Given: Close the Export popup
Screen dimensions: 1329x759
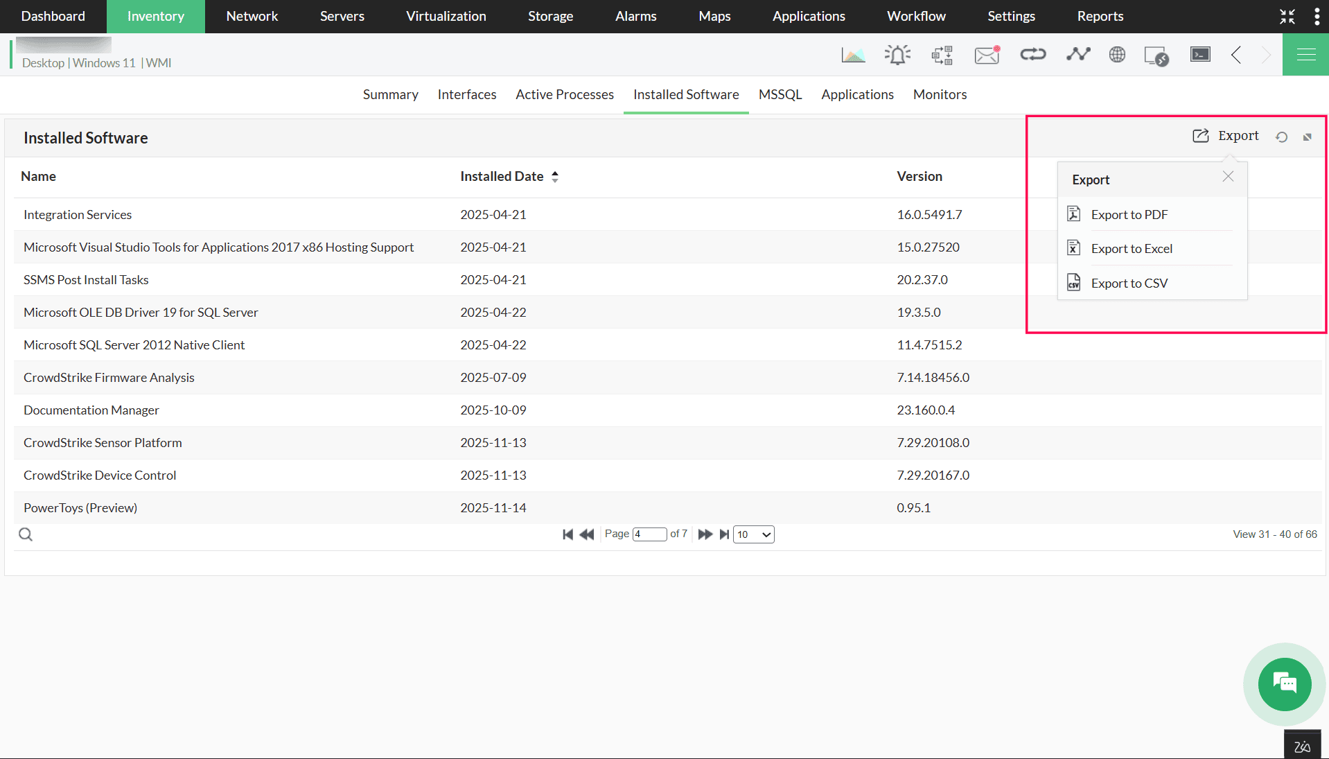Looking at the screenshot, I should coord(1228,176).
